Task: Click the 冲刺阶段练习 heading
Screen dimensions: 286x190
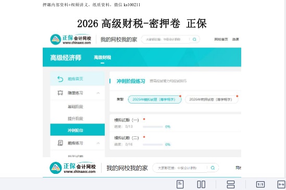Action: coord(131,81)
